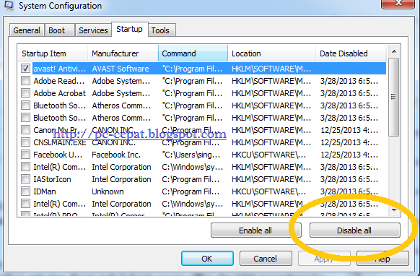Viewport: 420px width, 276px height.
Task: Toggle the CNSLMAIN.EXE checkbox
Action: [x=25, y=142]
